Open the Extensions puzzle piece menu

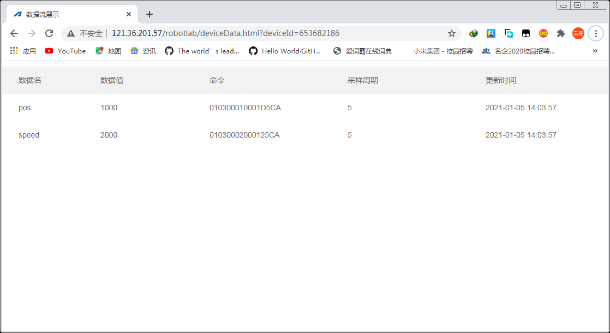560,33
